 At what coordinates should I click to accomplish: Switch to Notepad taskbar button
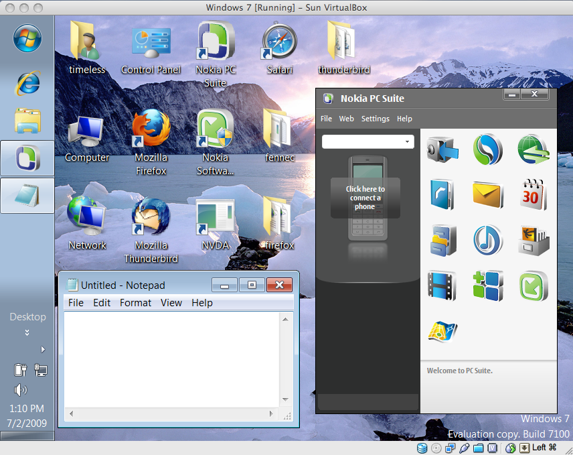[27, 195]
